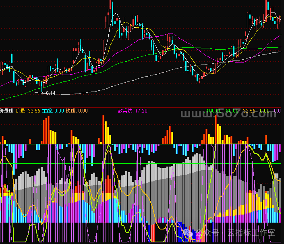This screenshot has width=284, height=244.
Task: Select the 价量线 indicator name label
Action: [x=7, y=111]
